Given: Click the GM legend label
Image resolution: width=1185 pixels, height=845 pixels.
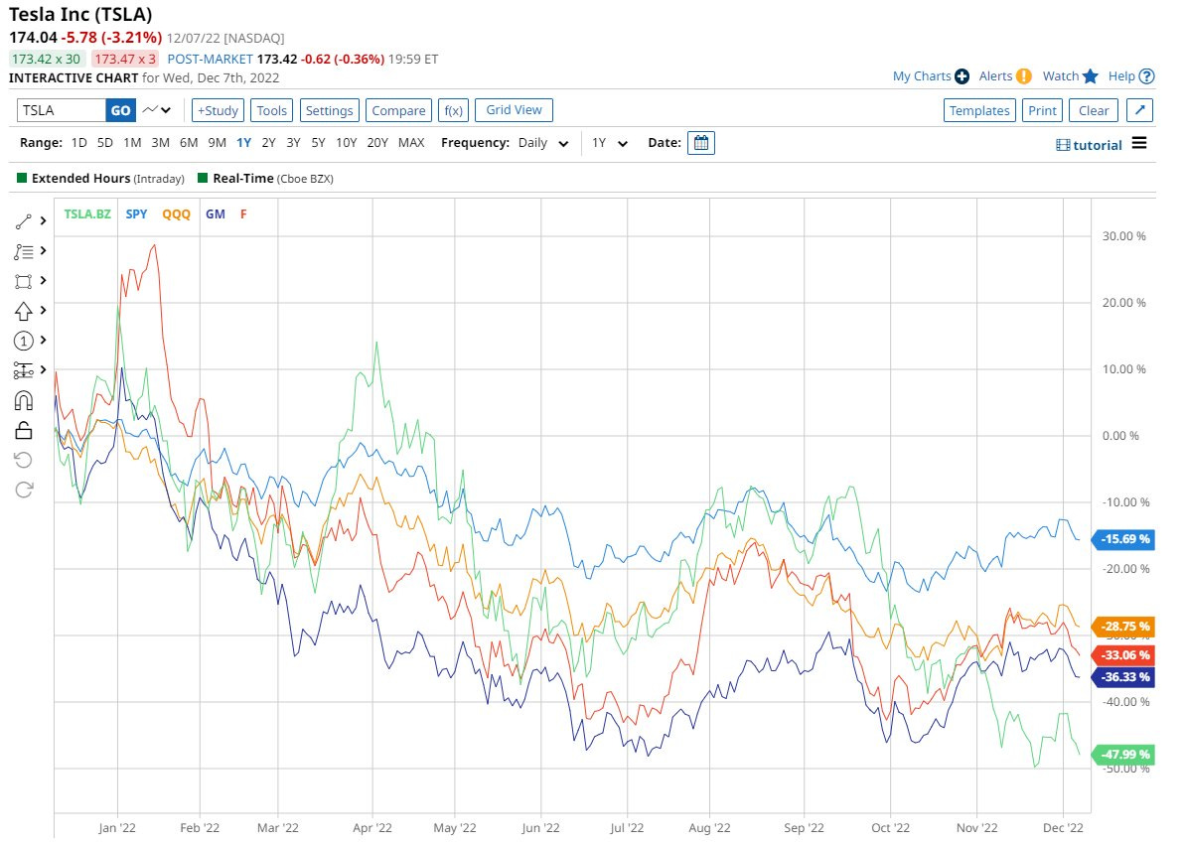Looking at the screenshot, I should tap(216, 213).
